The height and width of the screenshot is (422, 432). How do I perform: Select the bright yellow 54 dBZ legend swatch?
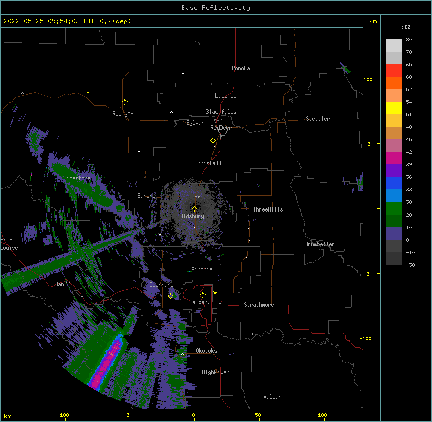tap(394, 108)
